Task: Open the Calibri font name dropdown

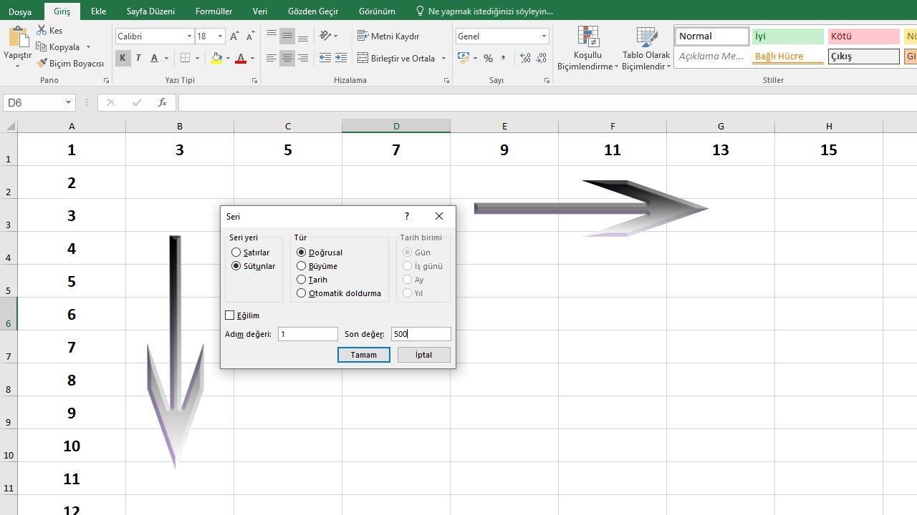Action: (189, 36)
